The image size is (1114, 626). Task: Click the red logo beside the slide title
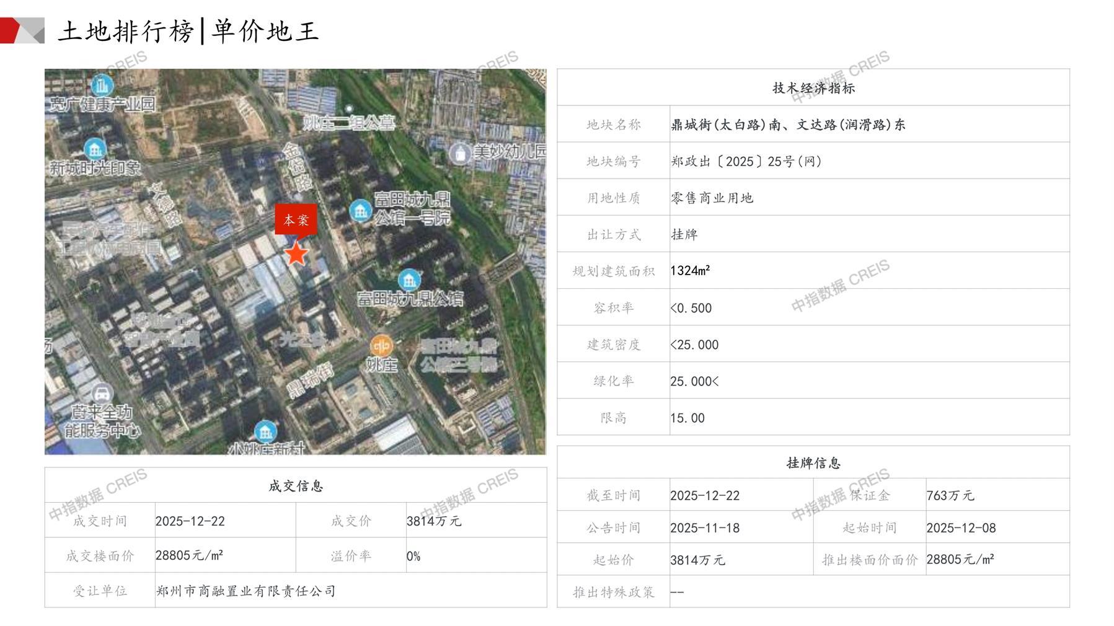[x=22, y=30]
